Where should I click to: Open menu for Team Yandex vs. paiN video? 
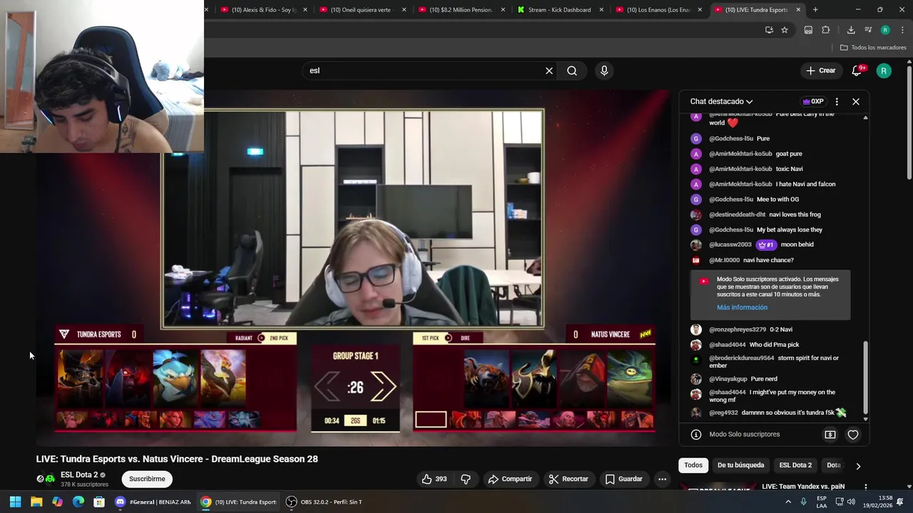tap(865, 487)
